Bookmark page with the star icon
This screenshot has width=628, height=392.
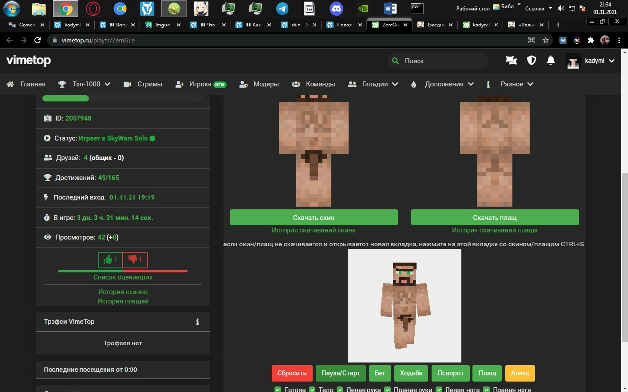coord(545,40)
